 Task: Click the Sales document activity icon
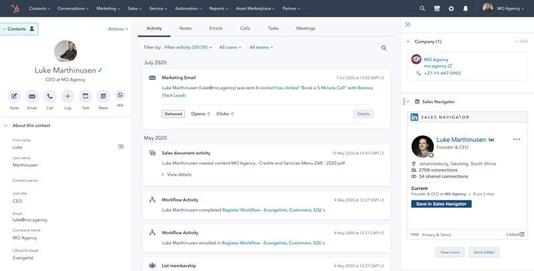[x=152, y=153]
